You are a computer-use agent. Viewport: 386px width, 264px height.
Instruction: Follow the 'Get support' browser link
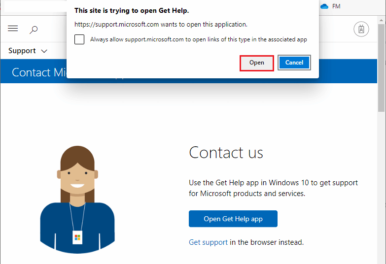click(x=208, y=242)
